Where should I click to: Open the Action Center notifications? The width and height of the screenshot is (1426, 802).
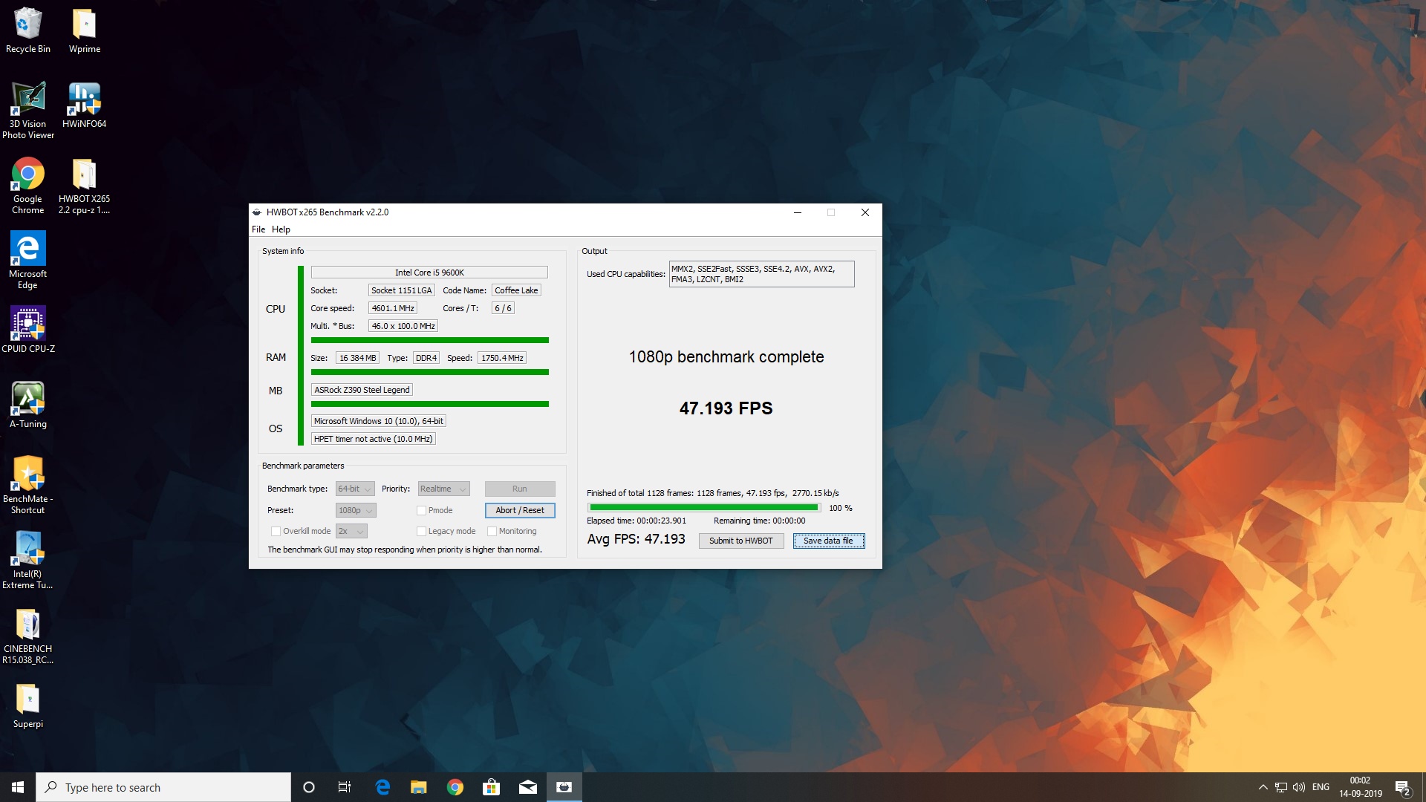click(x=1403, y=787)
